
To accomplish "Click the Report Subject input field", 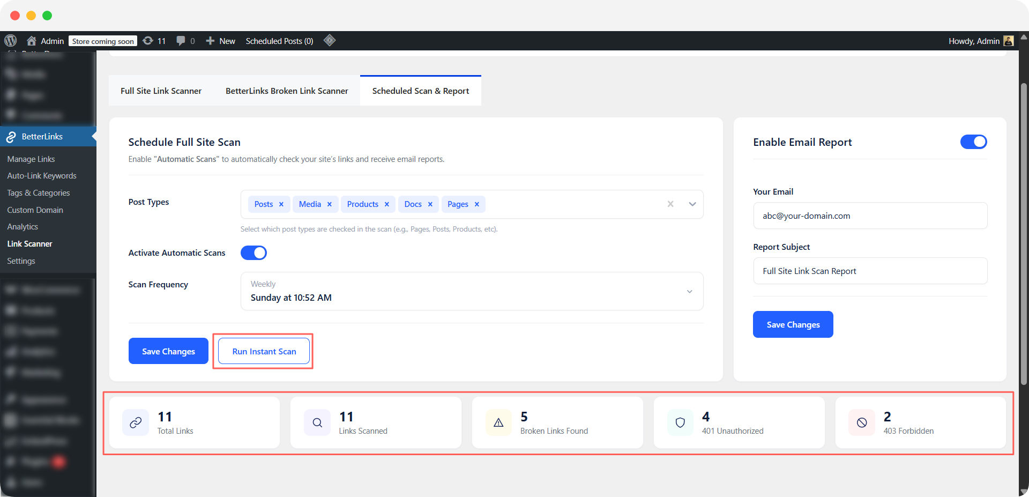I will click(870, 271).
